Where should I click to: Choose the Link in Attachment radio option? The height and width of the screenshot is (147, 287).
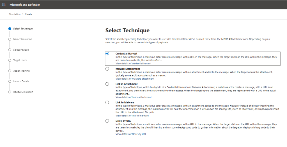click(x=107, y=84)
